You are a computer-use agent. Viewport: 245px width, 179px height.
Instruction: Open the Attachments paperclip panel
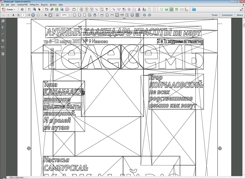(x=3, y=34)
